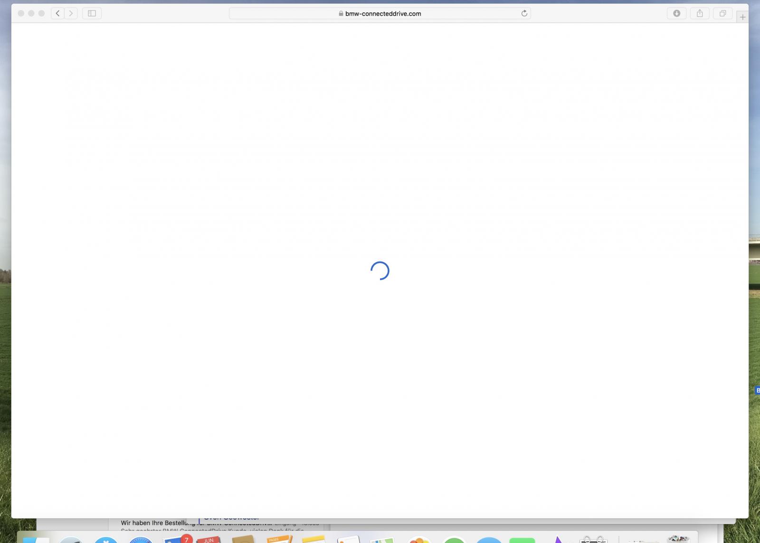Go back to the previous page

(x=57, y=13)
